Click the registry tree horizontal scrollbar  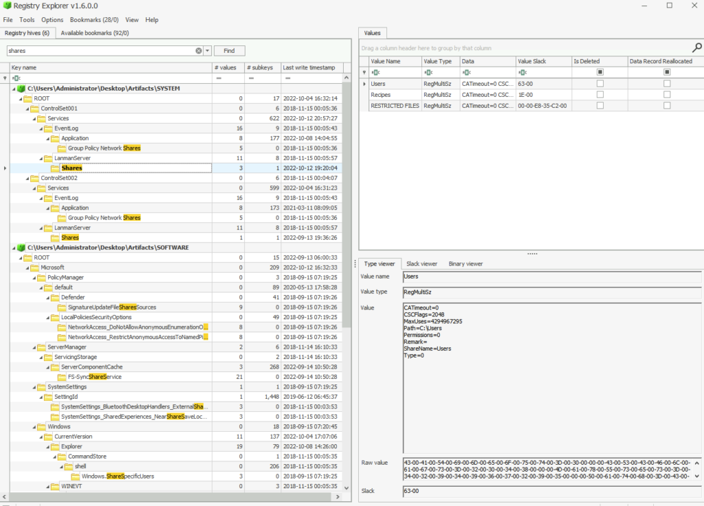[x=171, y=496]
